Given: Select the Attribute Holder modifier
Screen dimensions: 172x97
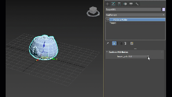Looking at the screenshot, I should coord(137,20).
